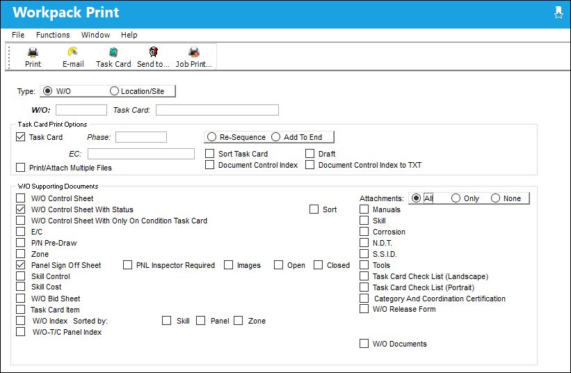Click the Task Card input field
Screen dimensions: 571x373
(217, 110)
